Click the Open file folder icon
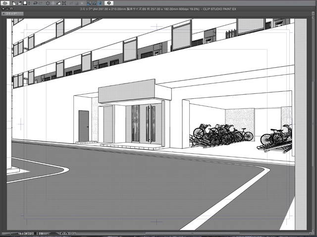The height and width of the screenshot is (237, 317). click(x=19, y=3)
